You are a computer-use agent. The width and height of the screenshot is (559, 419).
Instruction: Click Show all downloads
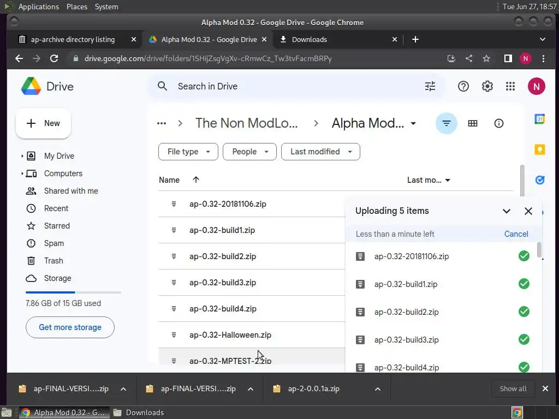pos(513,388)
